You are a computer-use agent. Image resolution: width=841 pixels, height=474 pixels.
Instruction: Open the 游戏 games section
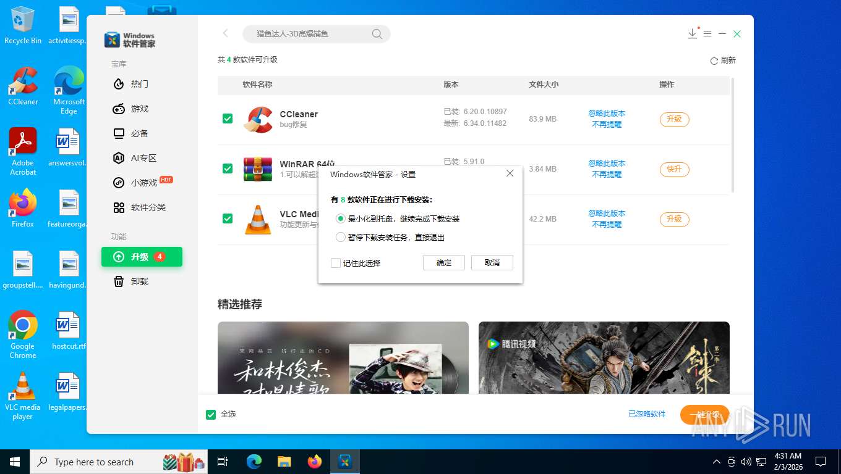[130, 109]
